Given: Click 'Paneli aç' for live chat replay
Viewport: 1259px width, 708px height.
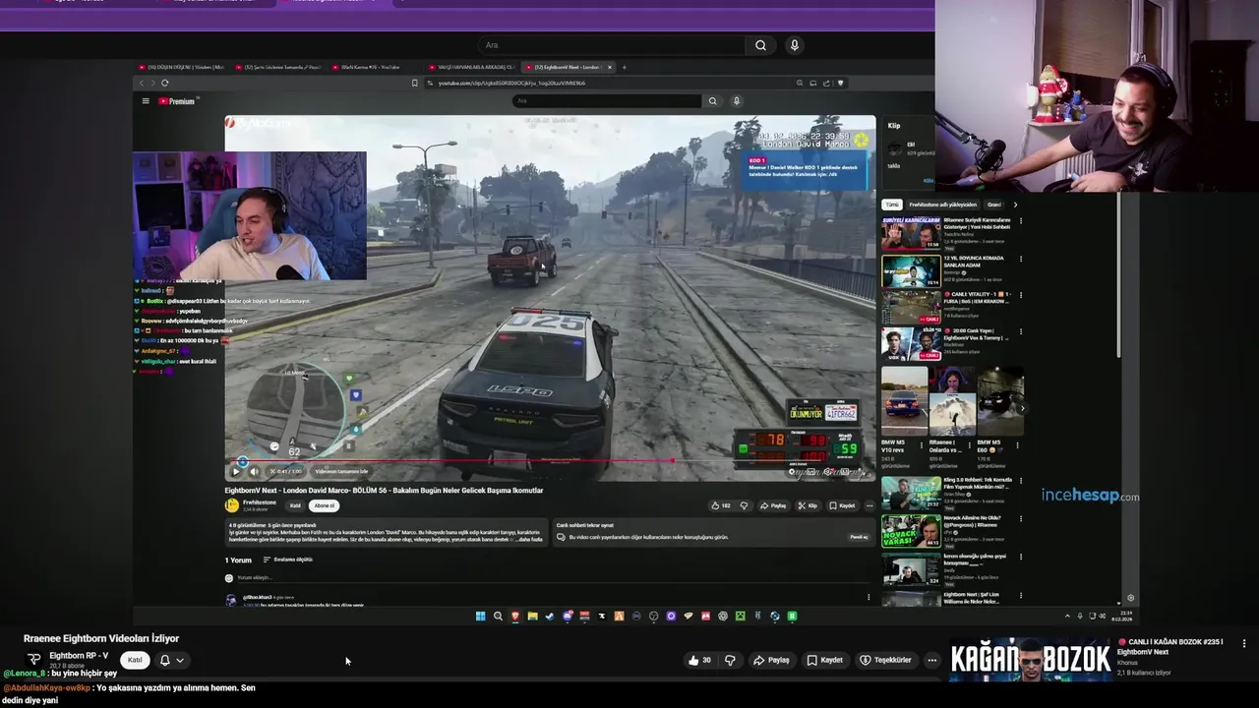Looking at the screenshot, I should click(859, 538).
